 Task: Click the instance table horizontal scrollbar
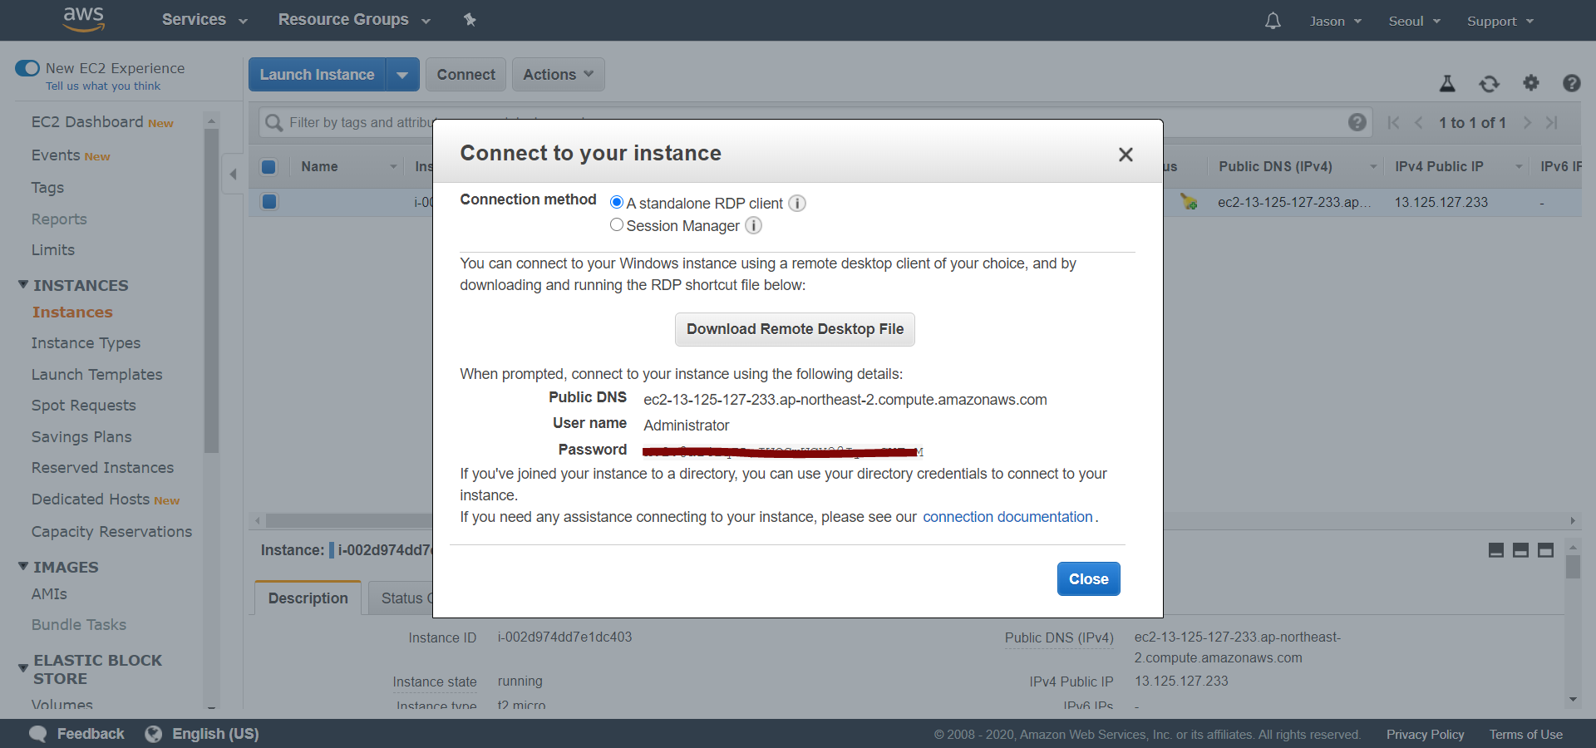[349, 521]
